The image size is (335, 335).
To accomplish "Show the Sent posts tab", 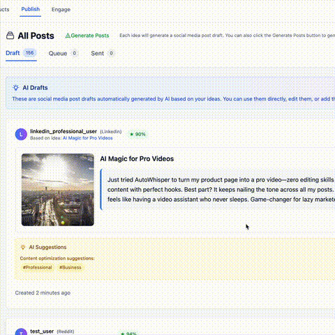I will pos(102,53).
